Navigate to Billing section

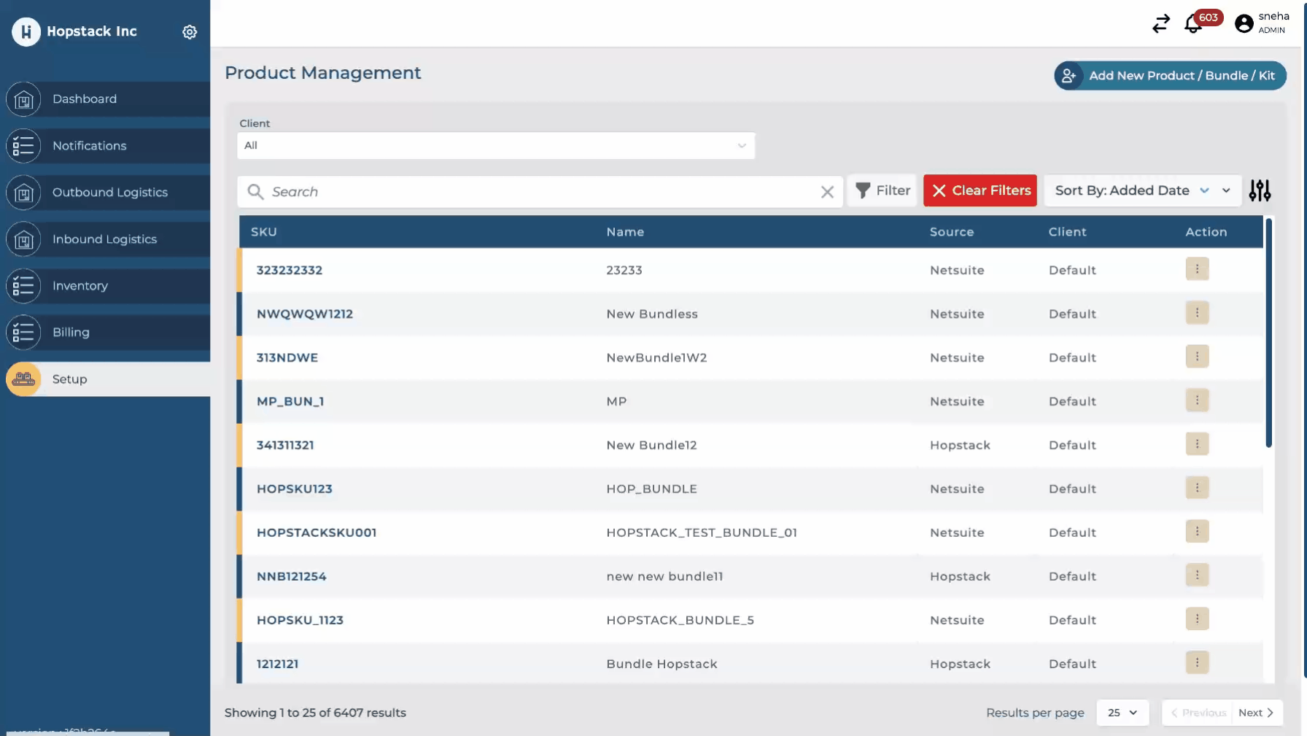[71, 333]
